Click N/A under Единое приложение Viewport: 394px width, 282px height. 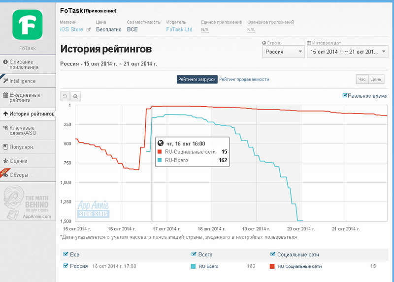pyautogui.click(x=205, y=30)
